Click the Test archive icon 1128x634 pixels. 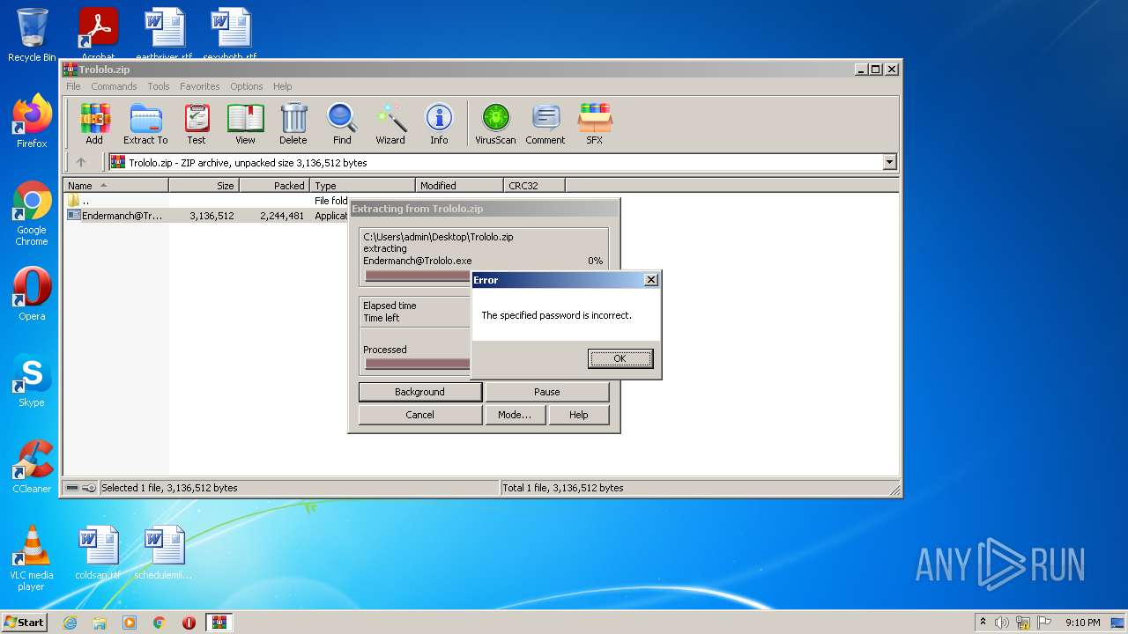(197, 124)
